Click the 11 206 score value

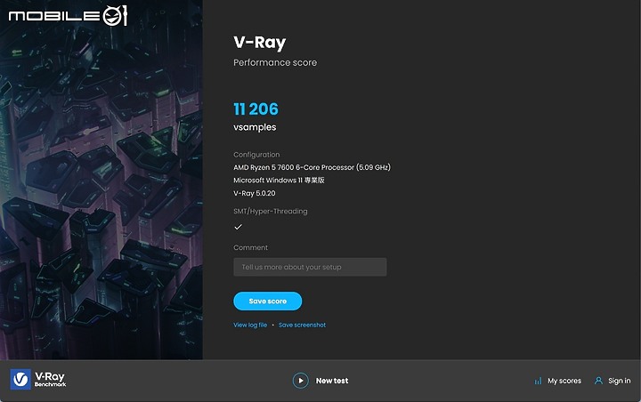click(x=256, y=109)
